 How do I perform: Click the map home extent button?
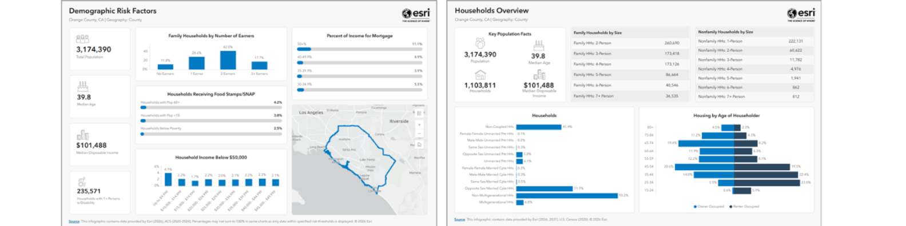(419, 144)
